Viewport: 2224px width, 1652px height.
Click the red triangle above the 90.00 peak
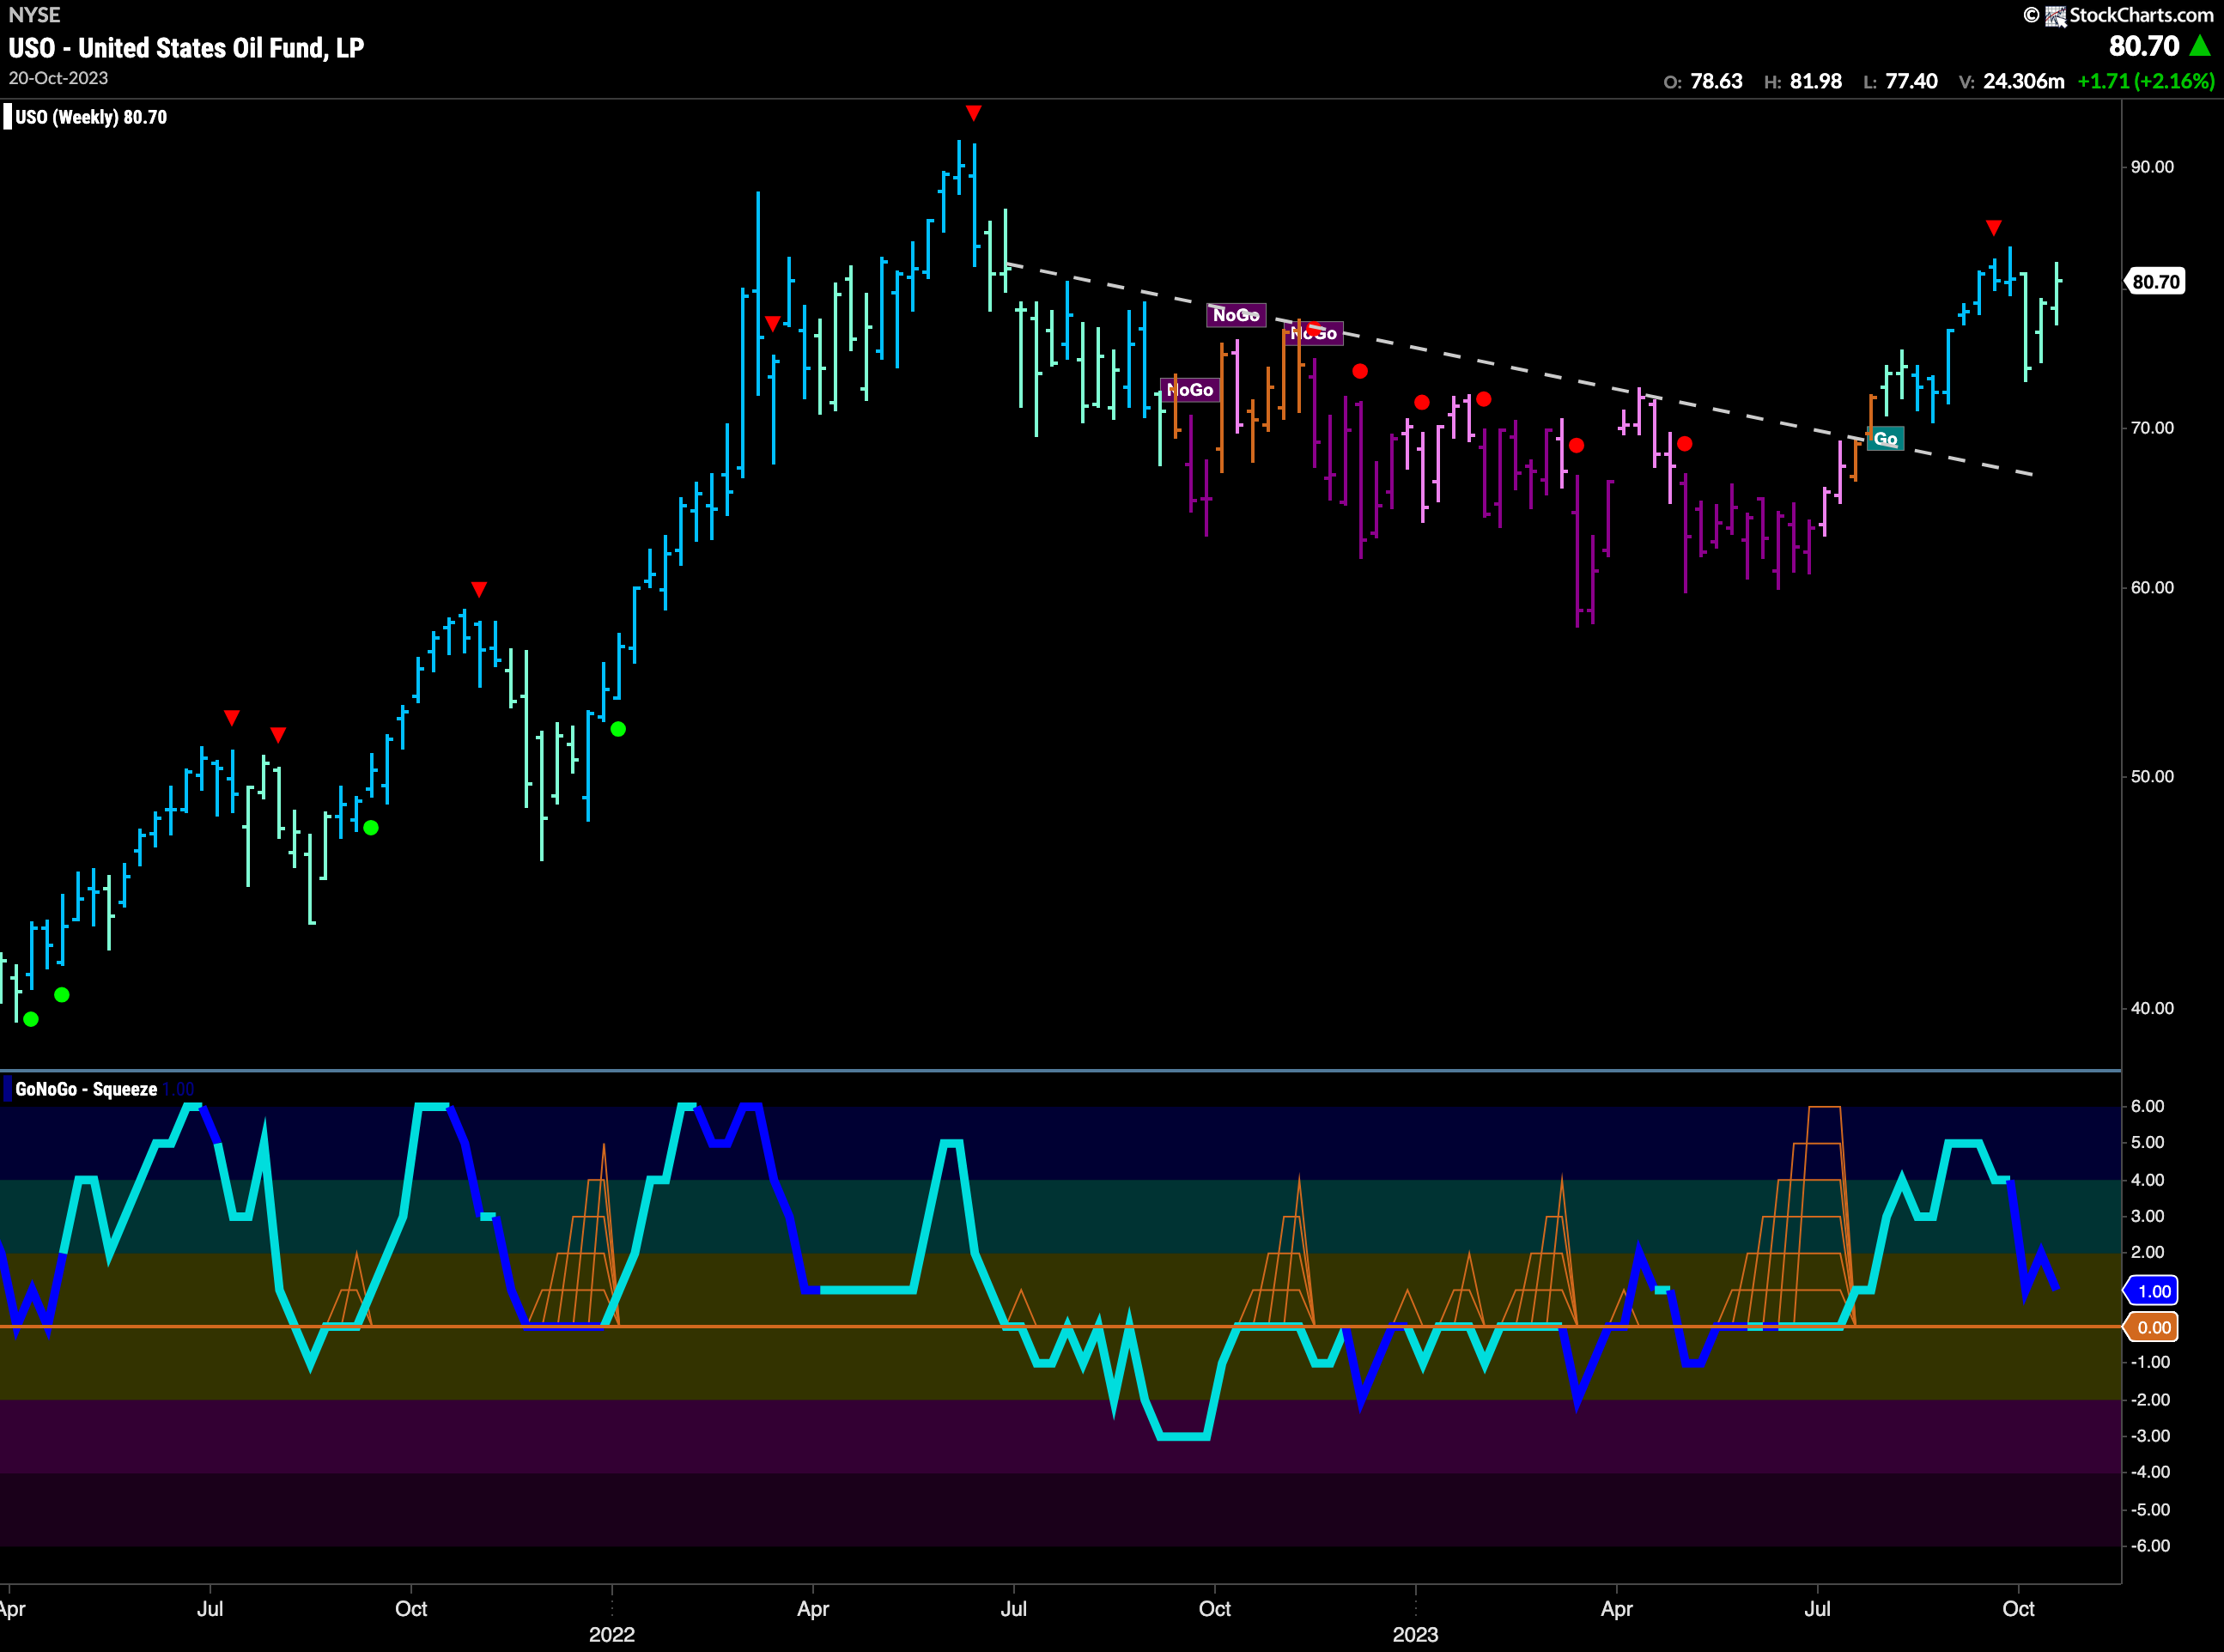click(x=973, y=113)
